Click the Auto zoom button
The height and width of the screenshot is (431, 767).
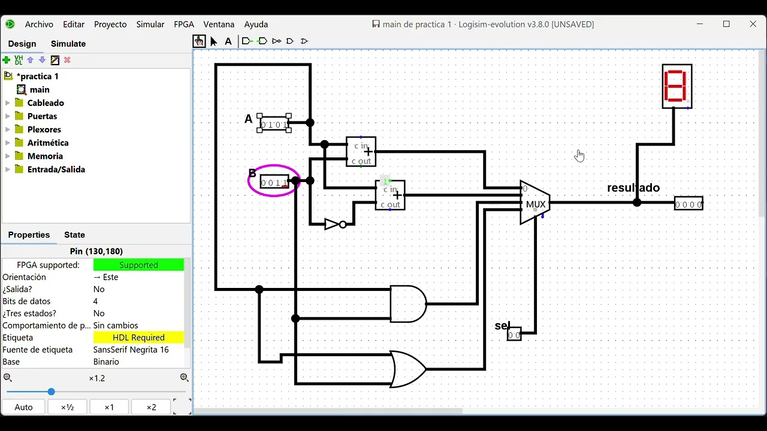[x=23, y=407]
